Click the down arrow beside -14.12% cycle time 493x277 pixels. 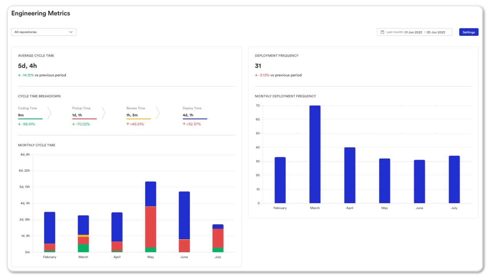pyautogui.click(x=19, y=75)
